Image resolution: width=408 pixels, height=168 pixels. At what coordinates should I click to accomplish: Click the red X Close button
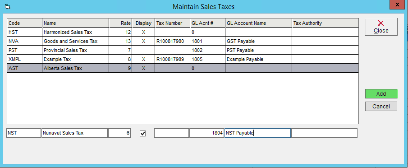pyautogui.click(x=381, y=27)
